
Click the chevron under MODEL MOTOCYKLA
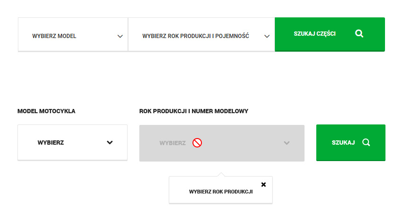tap(110, 143)
